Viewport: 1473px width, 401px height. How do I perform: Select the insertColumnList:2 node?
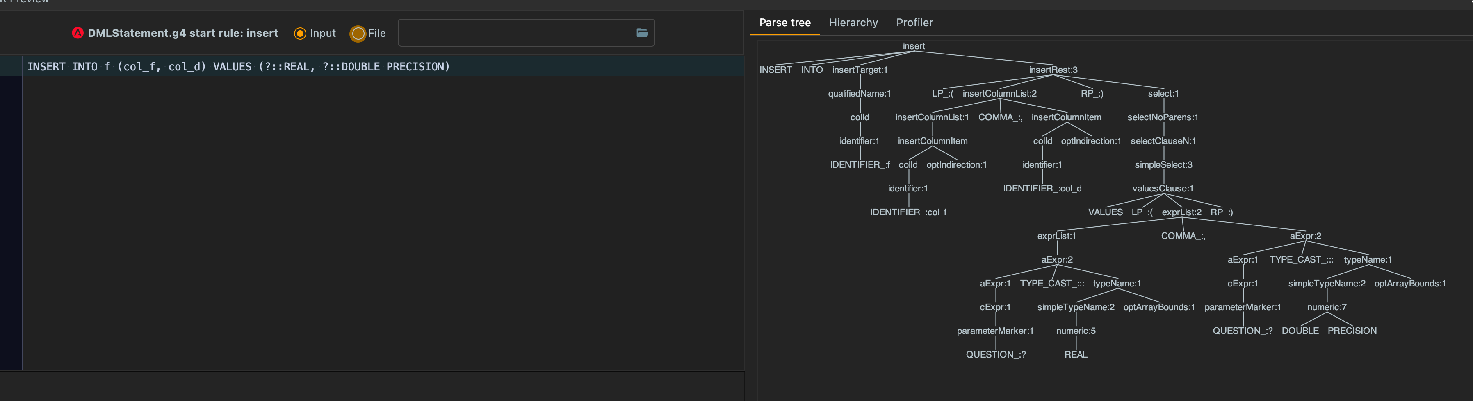pyautogui.click(x=1001, y=93)
